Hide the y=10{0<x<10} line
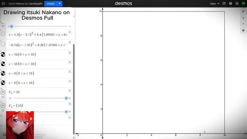Viewport: 247px width, 139px height. tap(3, 64)
